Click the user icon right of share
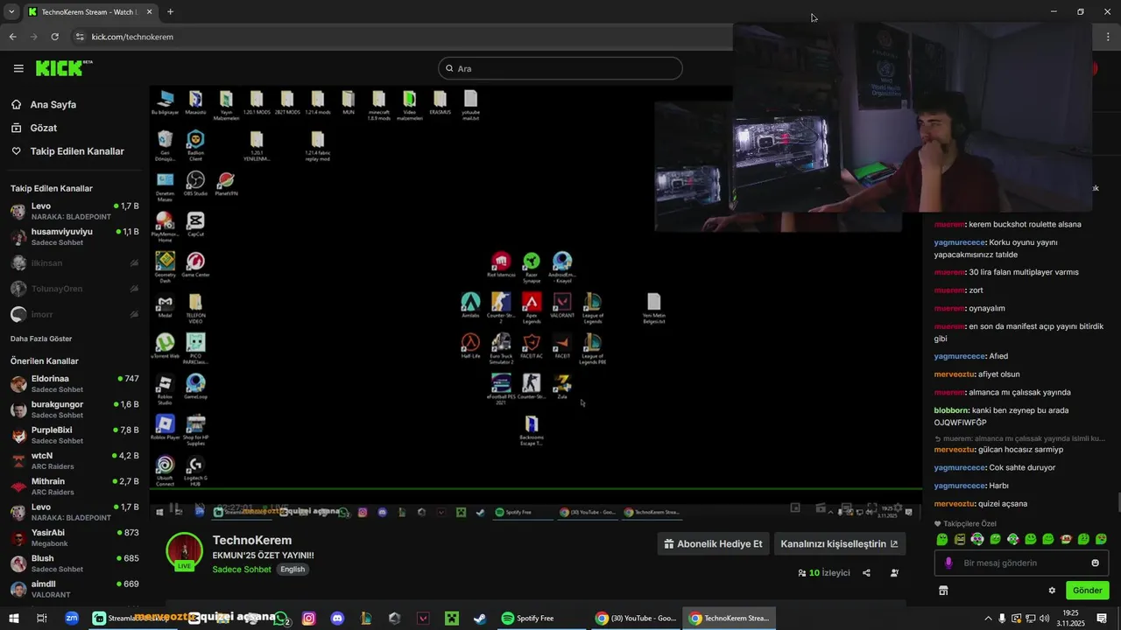 pos(894,573)
